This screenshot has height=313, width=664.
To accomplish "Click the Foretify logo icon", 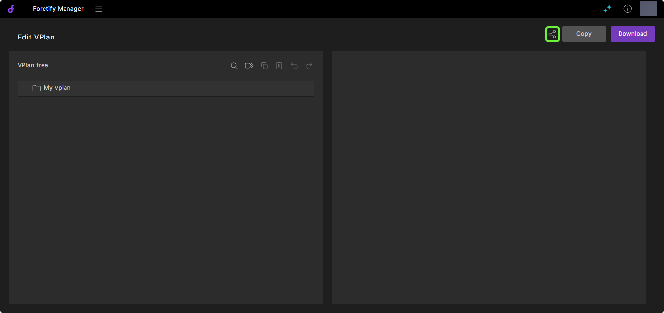I will [x=11, y=9].
